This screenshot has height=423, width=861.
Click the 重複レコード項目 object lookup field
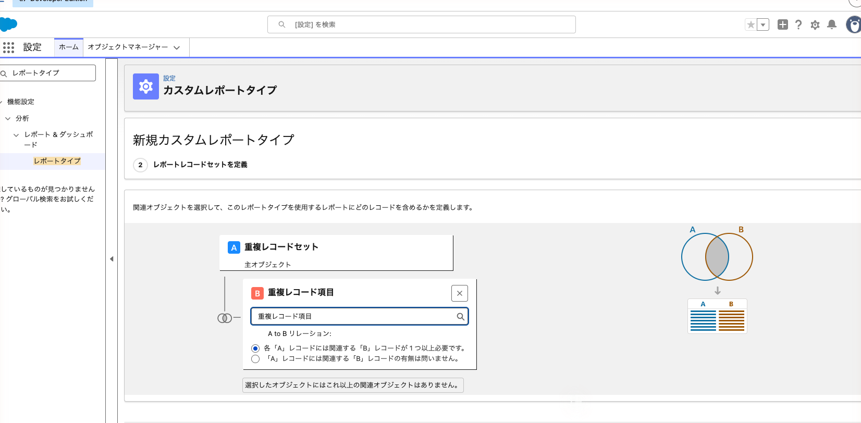click(360, 316)
